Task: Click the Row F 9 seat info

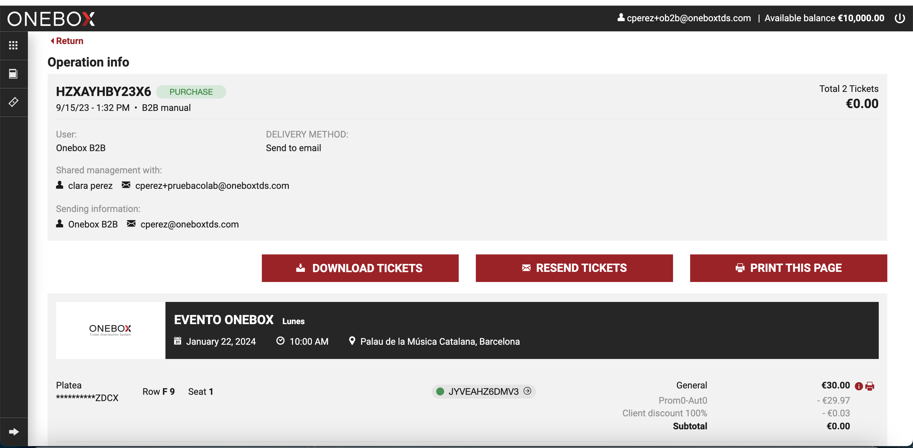Action: 159,391
